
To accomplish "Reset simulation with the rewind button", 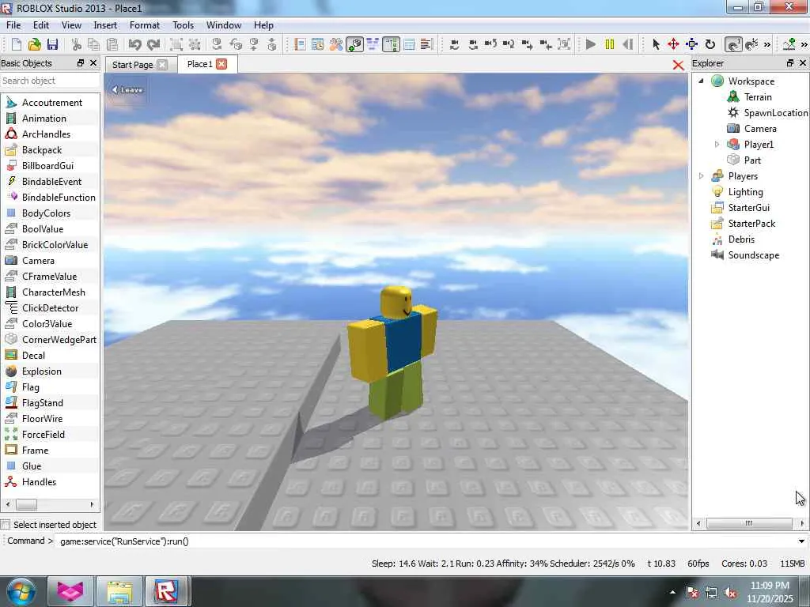I will (x=627, y=44).
